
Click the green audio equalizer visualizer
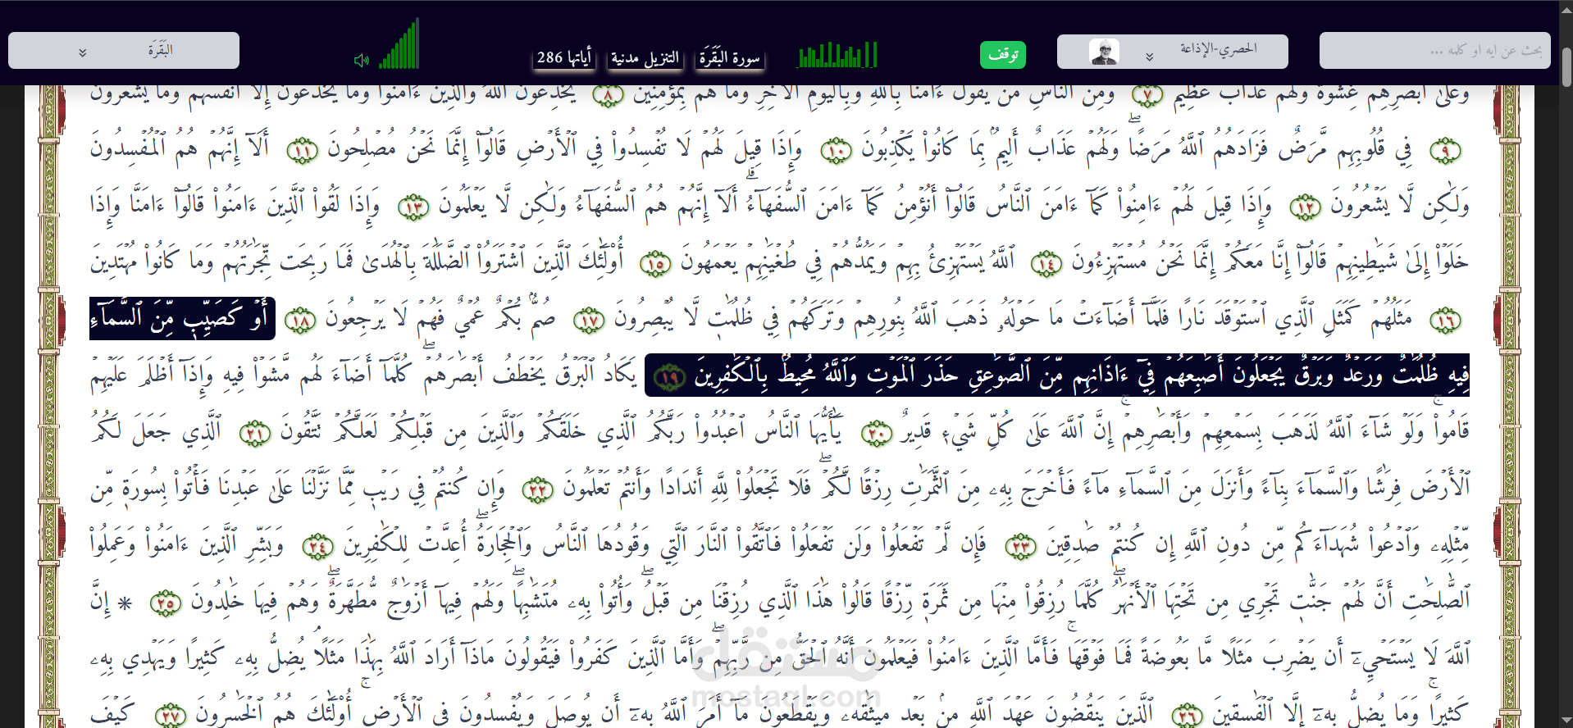838,55
